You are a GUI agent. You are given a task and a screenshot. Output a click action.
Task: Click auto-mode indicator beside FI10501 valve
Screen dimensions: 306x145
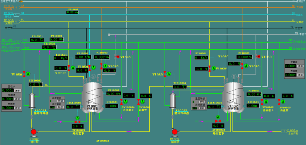(x=73, y=68)
